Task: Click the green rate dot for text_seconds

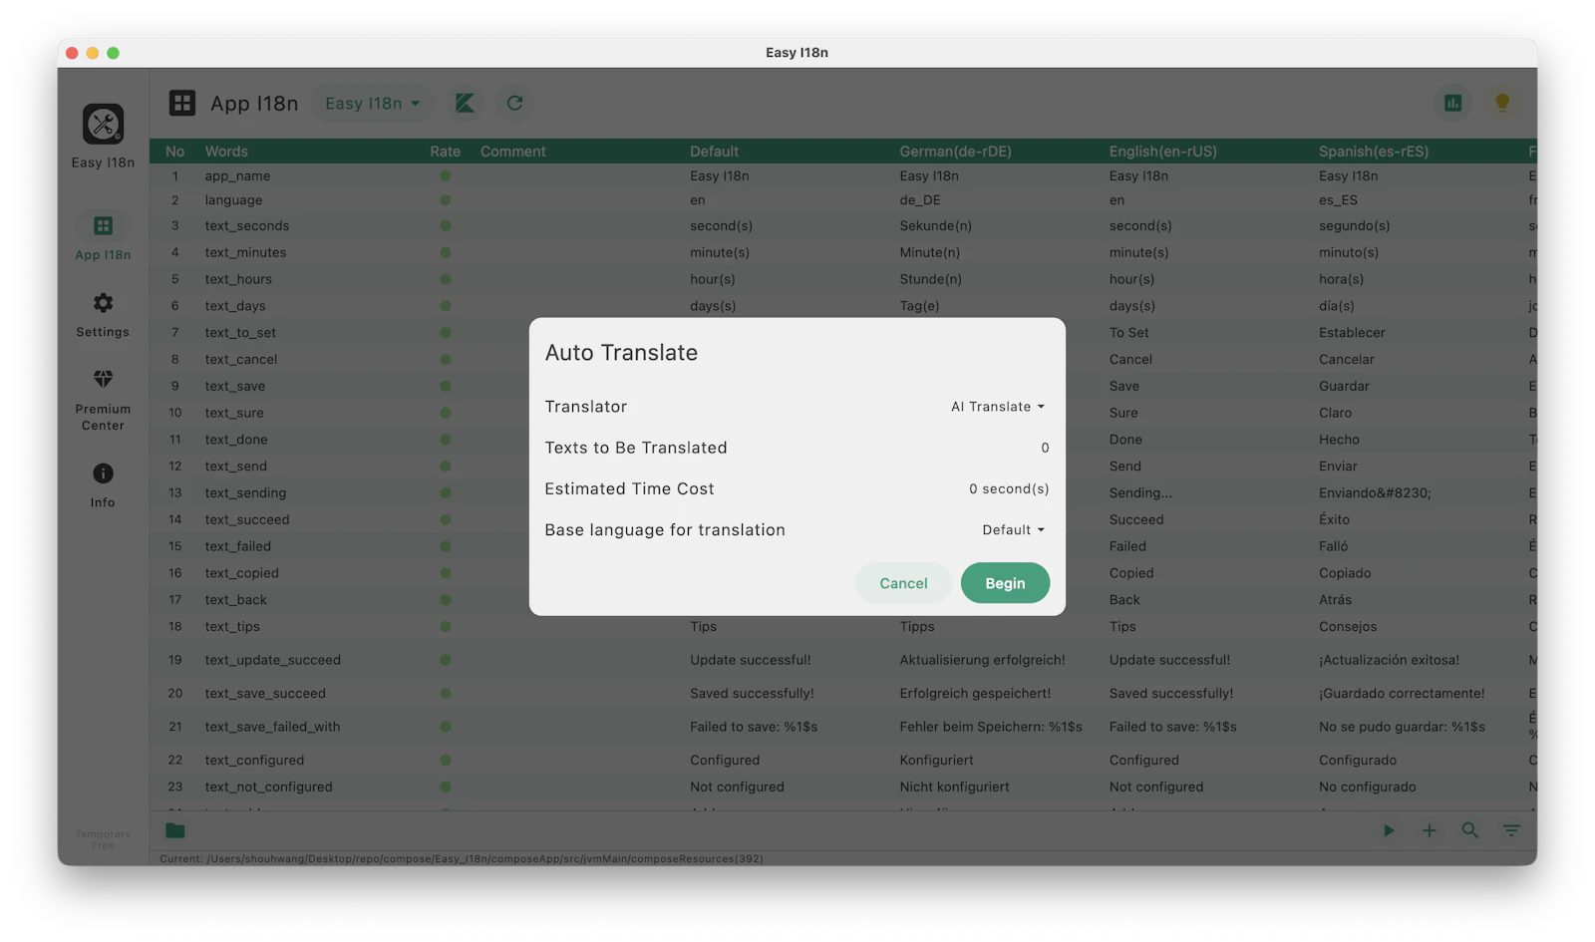Action: [x=446, y=226]
